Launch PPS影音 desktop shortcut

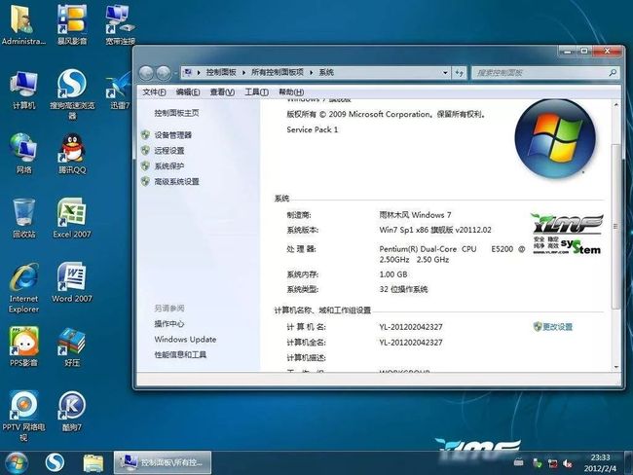click(x=23, y=347)
